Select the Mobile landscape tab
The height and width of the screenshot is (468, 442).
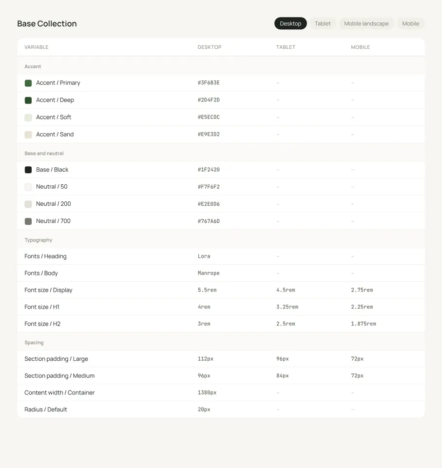(366, 23)
